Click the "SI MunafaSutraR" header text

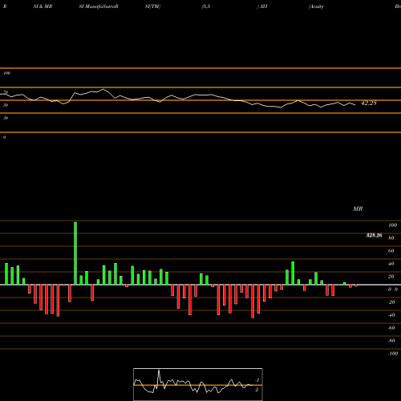(x=99, y=6)
